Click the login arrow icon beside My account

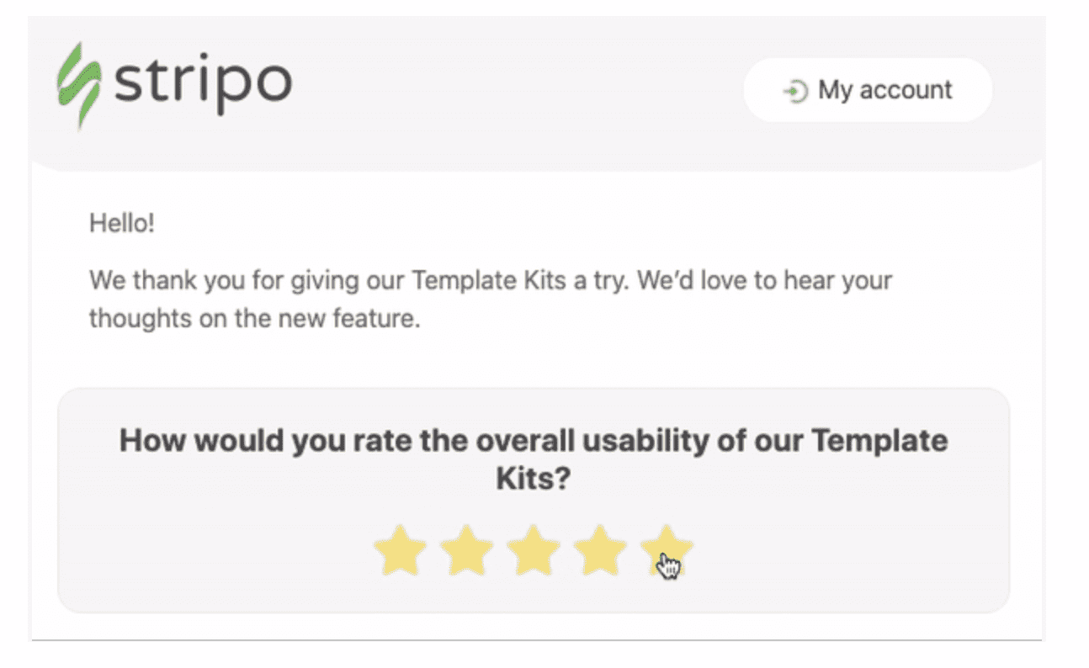(x=794, y=91)
